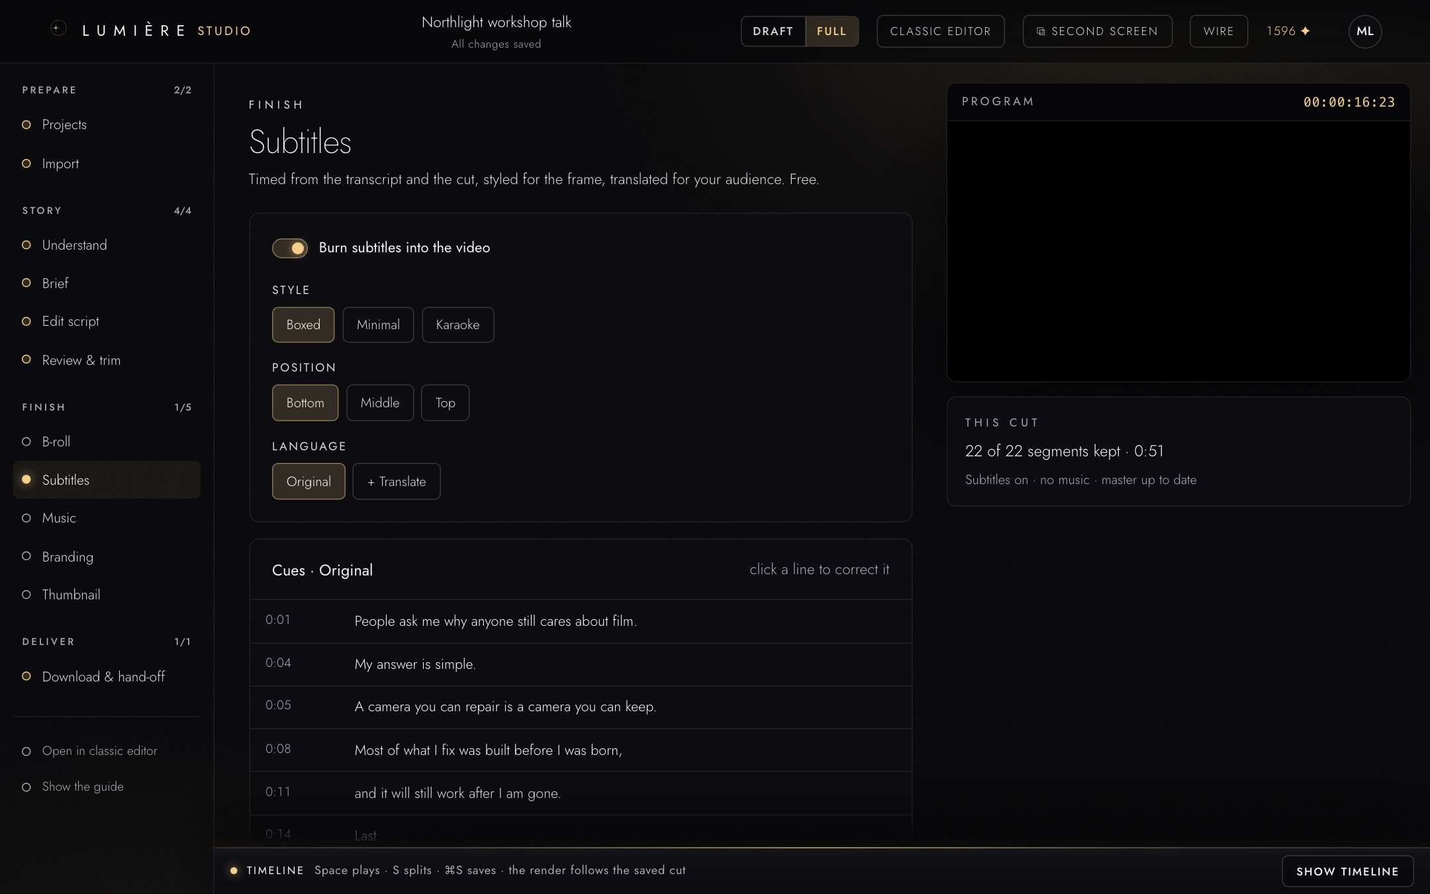Switch to FULL render mode

832,31
